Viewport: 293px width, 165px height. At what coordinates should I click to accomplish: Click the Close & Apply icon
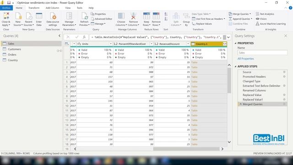(6, 16)
